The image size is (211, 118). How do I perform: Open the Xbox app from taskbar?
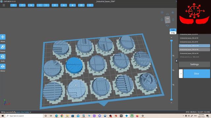point(132,116)
